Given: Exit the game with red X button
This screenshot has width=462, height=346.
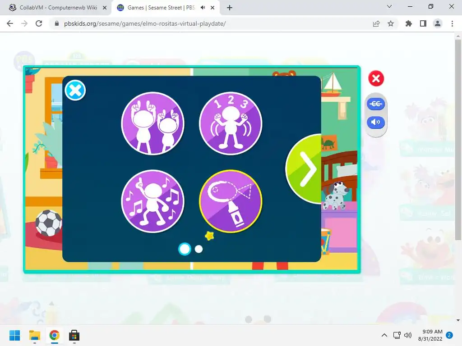Looking at the screenshot, I should (376, 78).
